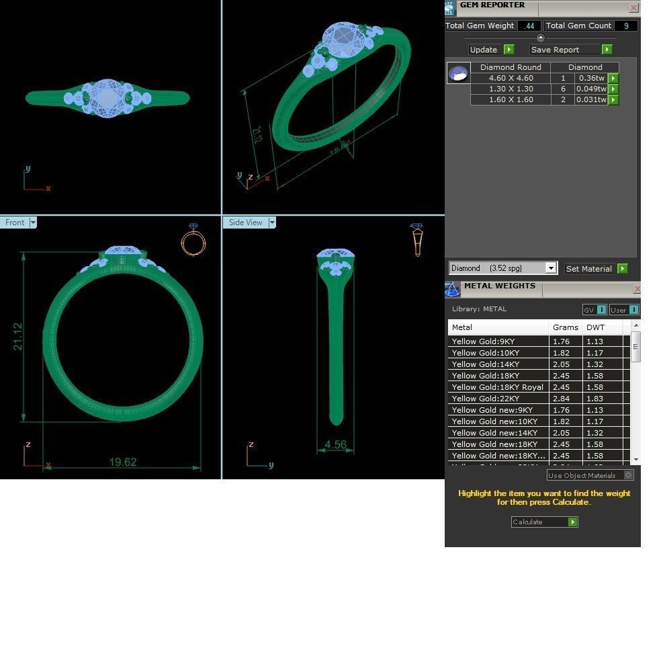Click ring side-view icon in Side View viewport
The width and height of the screenshot is (661, 648).
(x=417, y=240)
